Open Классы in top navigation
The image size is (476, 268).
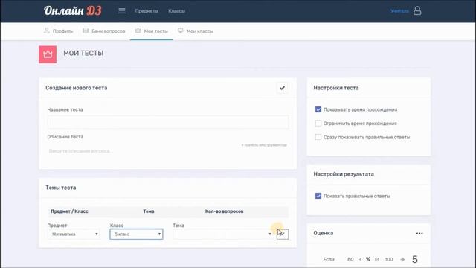click(x=177, y=11)
